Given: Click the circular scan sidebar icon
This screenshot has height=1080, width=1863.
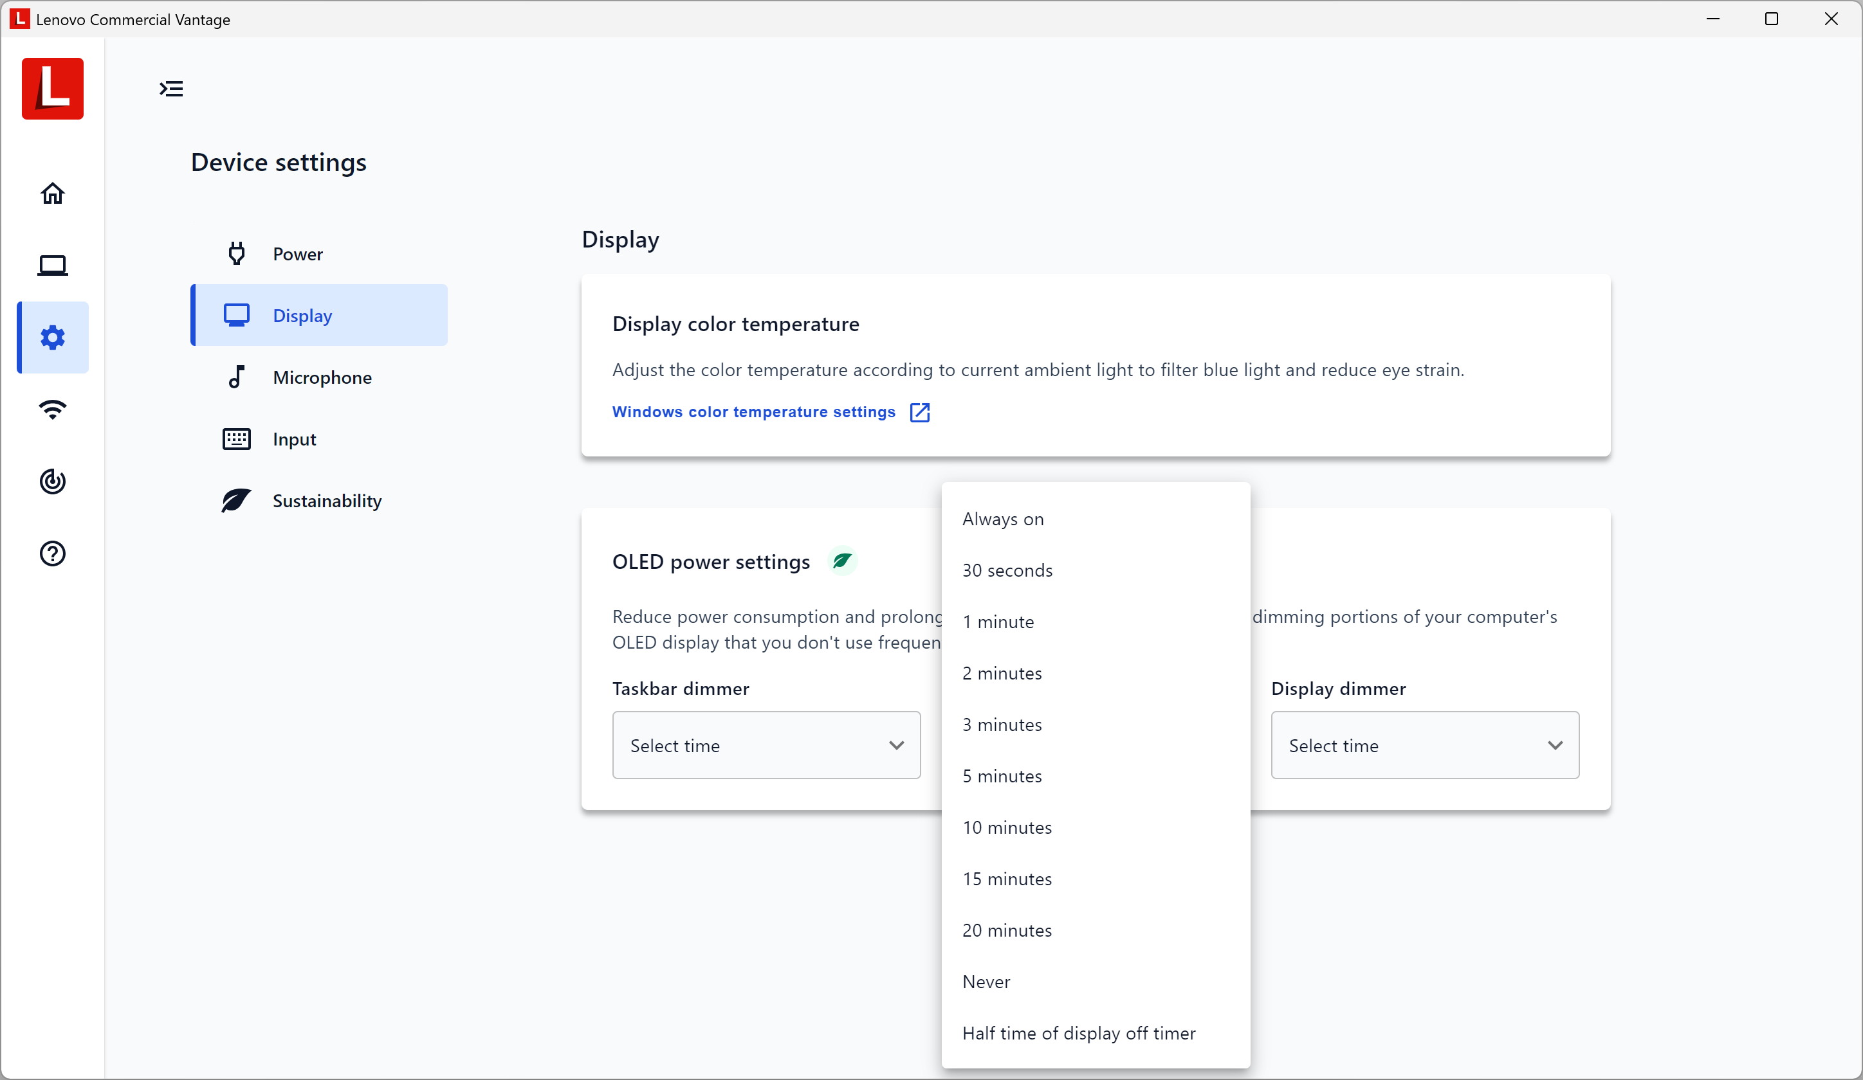Looking at the screenshot, I should [x=53, y=482].
